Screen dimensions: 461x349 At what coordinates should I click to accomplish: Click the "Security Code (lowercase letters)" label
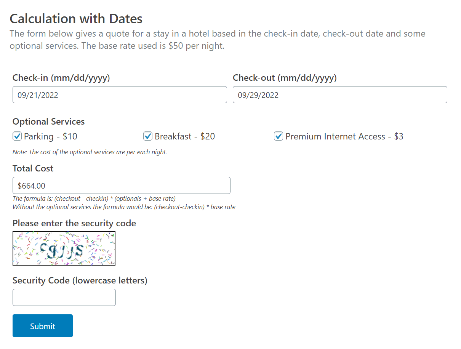tap(80, 280)
